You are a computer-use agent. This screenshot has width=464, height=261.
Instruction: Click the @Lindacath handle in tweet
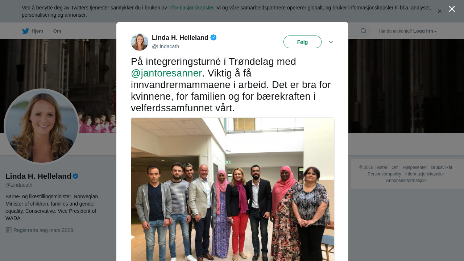[x=166, y=46]
